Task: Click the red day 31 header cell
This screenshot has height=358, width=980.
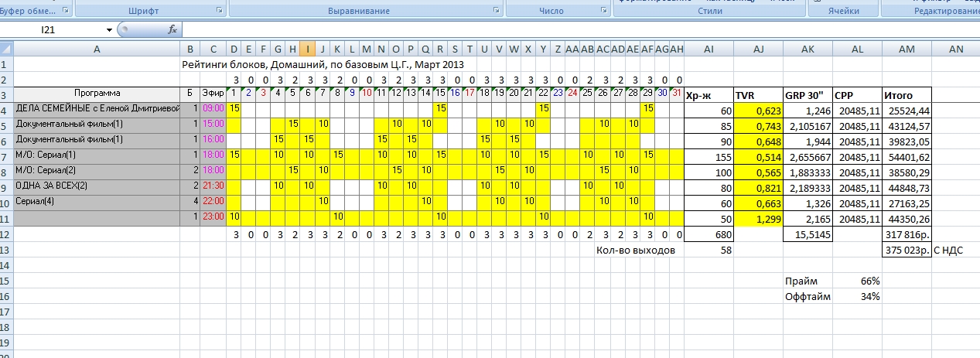Action: tap(677, 94)
